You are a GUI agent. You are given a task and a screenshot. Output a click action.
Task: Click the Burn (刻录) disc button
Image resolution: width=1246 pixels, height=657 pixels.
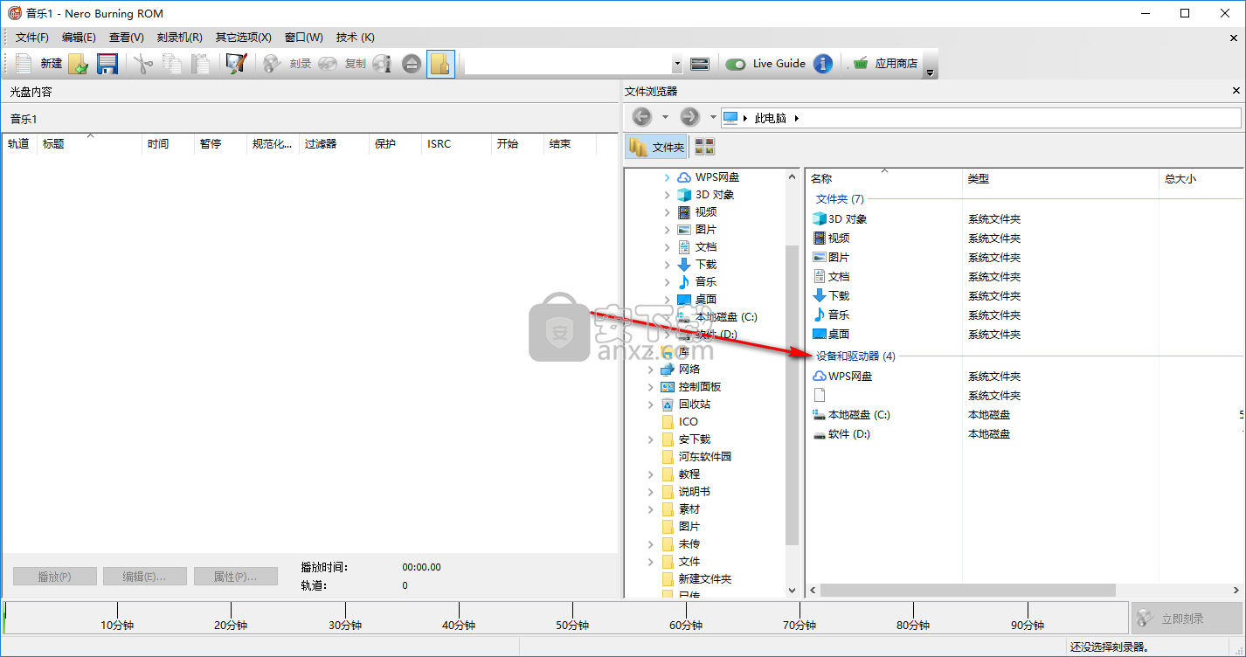pyautogui.click(x=287, y=63)
